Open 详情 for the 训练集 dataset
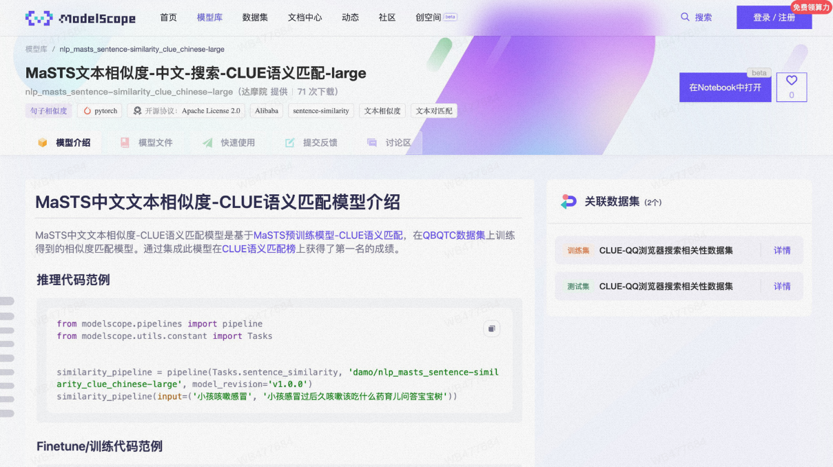Image resolution: width=833 pixels, height=467 pixels. point(782,250)
